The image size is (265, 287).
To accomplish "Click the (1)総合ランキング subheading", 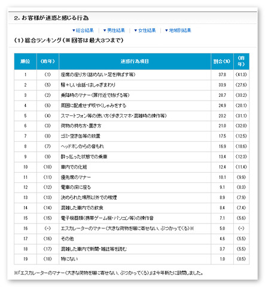I will click(x=69, y=40).
